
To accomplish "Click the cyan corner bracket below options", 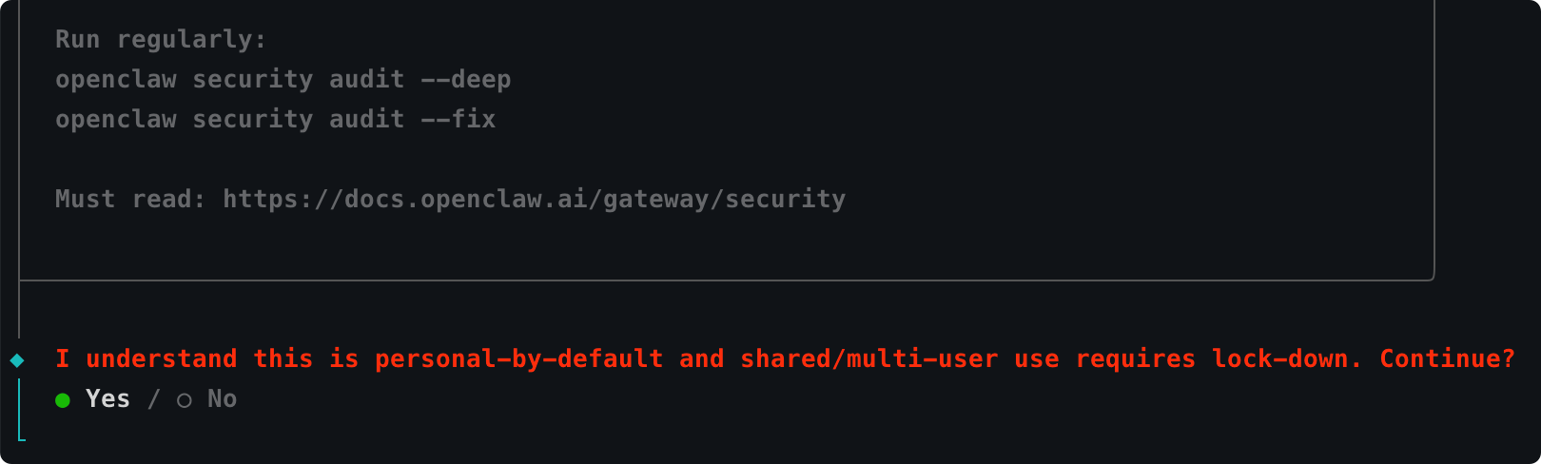I will pyautogui.click(x=21, y=436).
